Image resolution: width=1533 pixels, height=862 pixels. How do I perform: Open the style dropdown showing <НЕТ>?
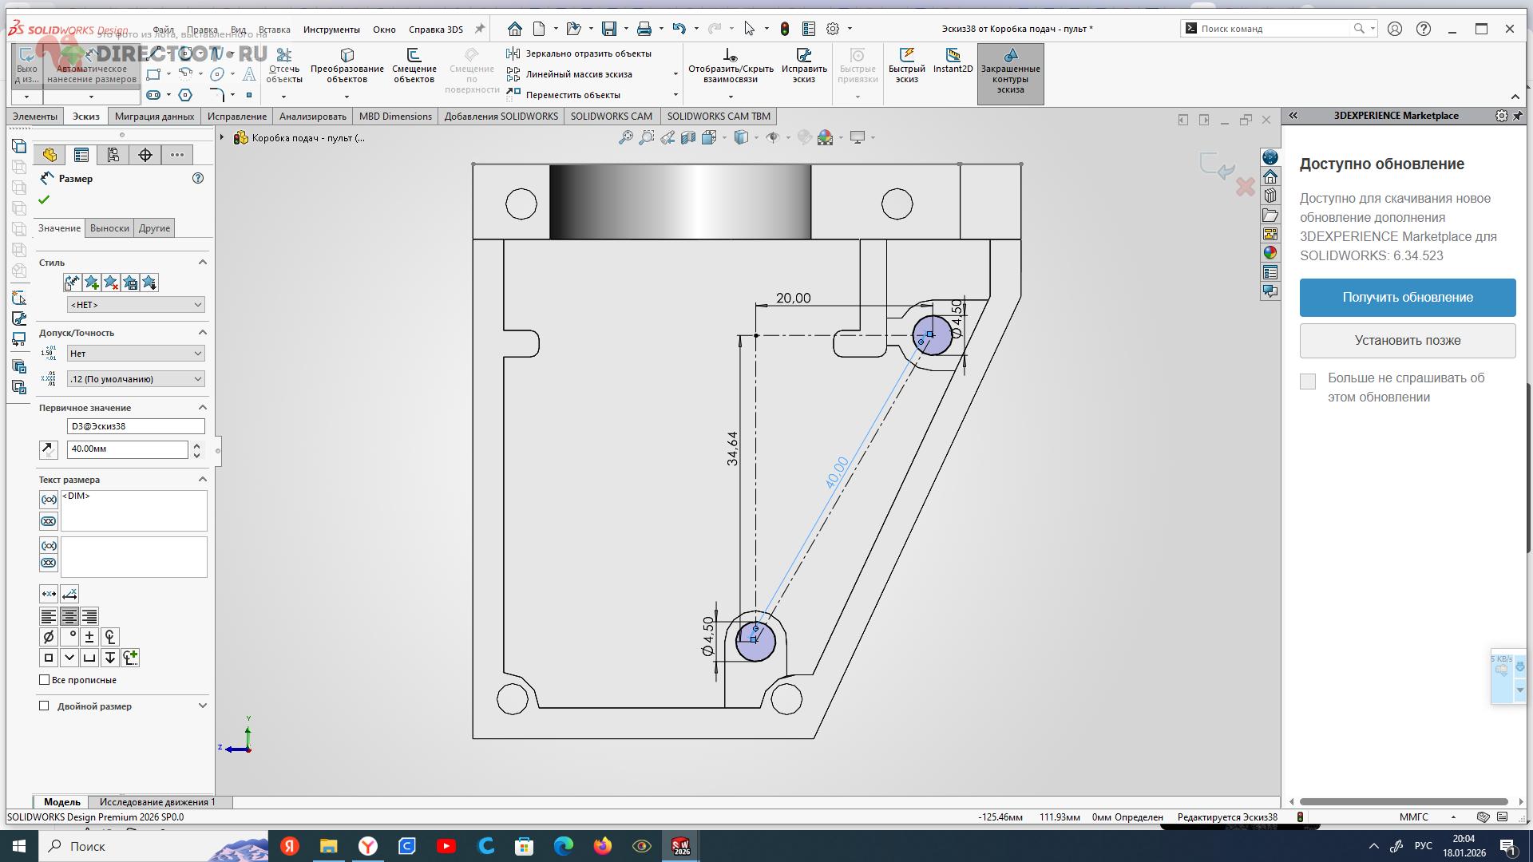(136, 305)
